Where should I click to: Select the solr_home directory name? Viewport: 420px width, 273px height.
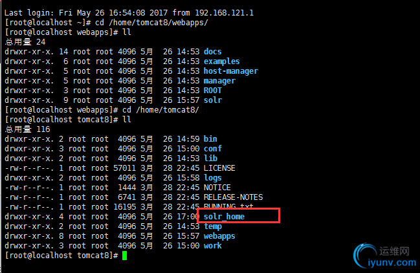tap(224, 217)
